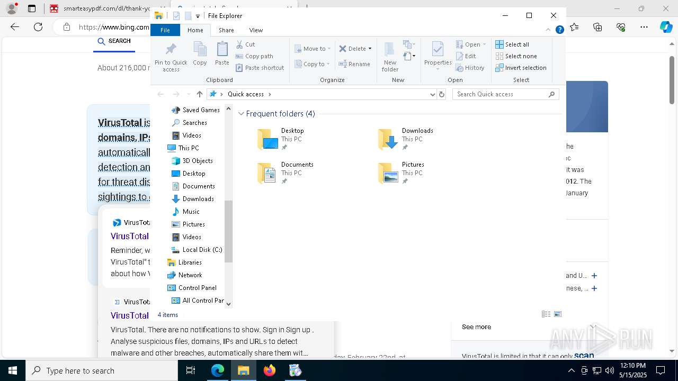
Task: Click Cut in Clipboard group
Action: [x=245, y=44]
